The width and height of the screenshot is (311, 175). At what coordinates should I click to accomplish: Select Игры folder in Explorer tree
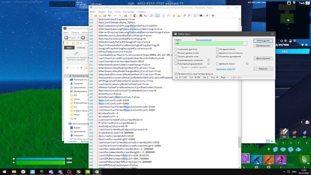coord(77,115)
